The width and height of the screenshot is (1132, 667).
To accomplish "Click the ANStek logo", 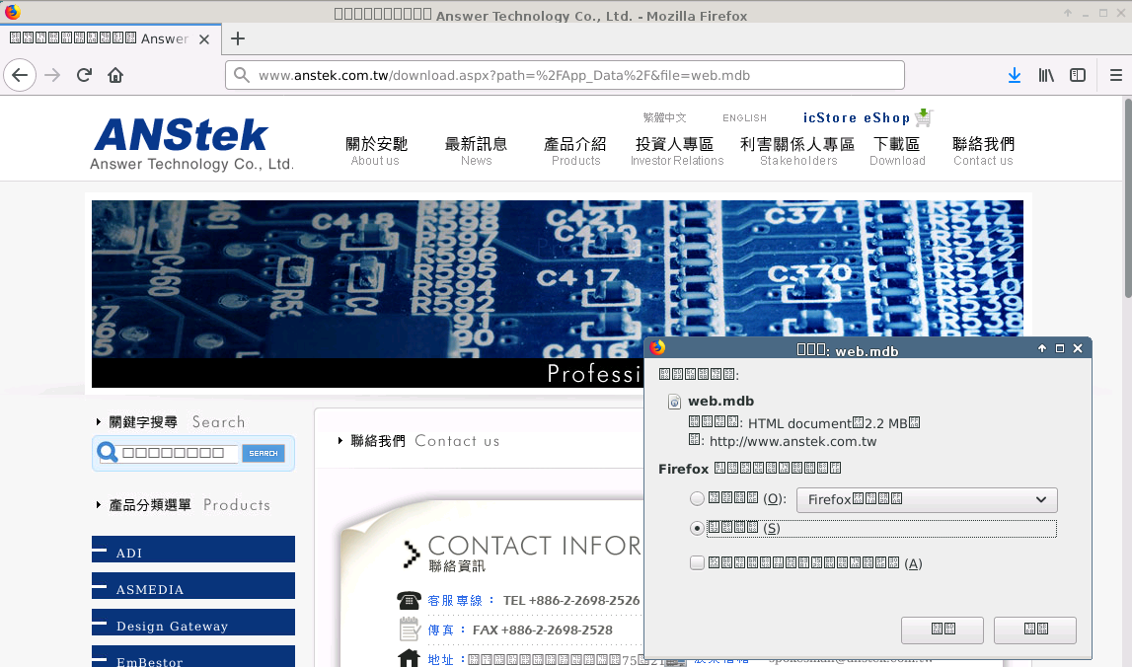I will [x=191, y=144].
